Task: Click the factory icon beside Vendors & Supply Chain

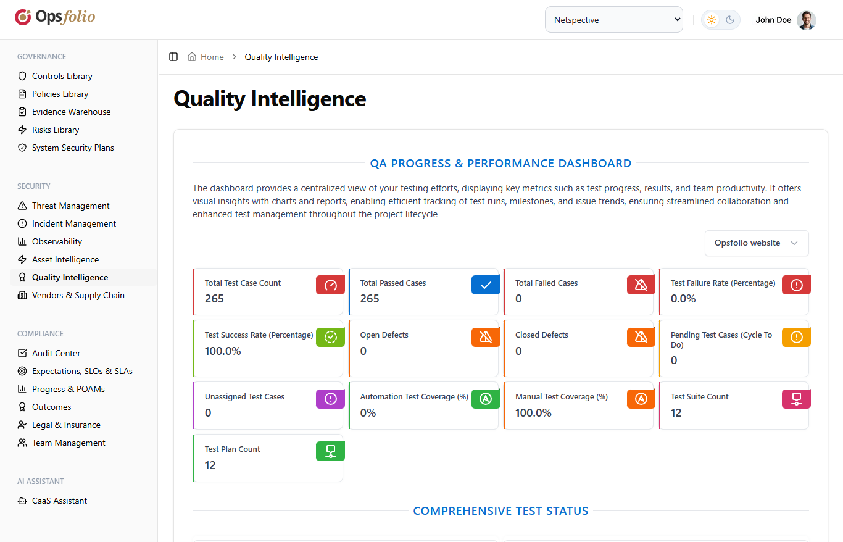Action: click(x=22, y=295)
